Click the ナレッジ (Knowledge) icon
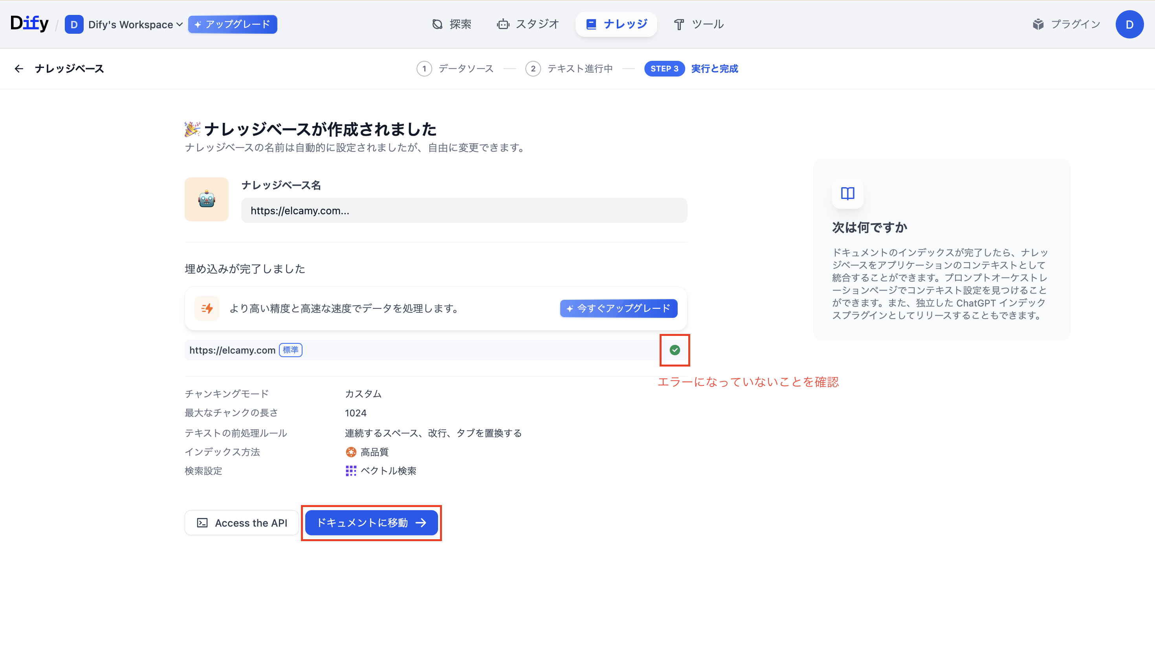The width and height of the screenshot is (1155, 653). [x=592, y=24]
